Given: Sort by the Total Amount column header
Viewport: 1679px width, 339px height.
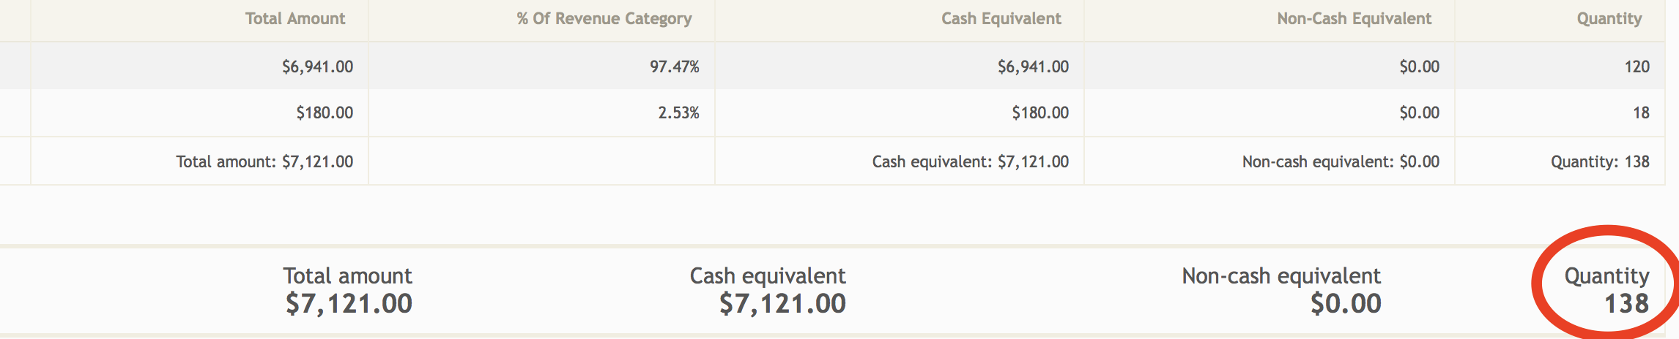Looking at the screenshot, I should [294, 19].
